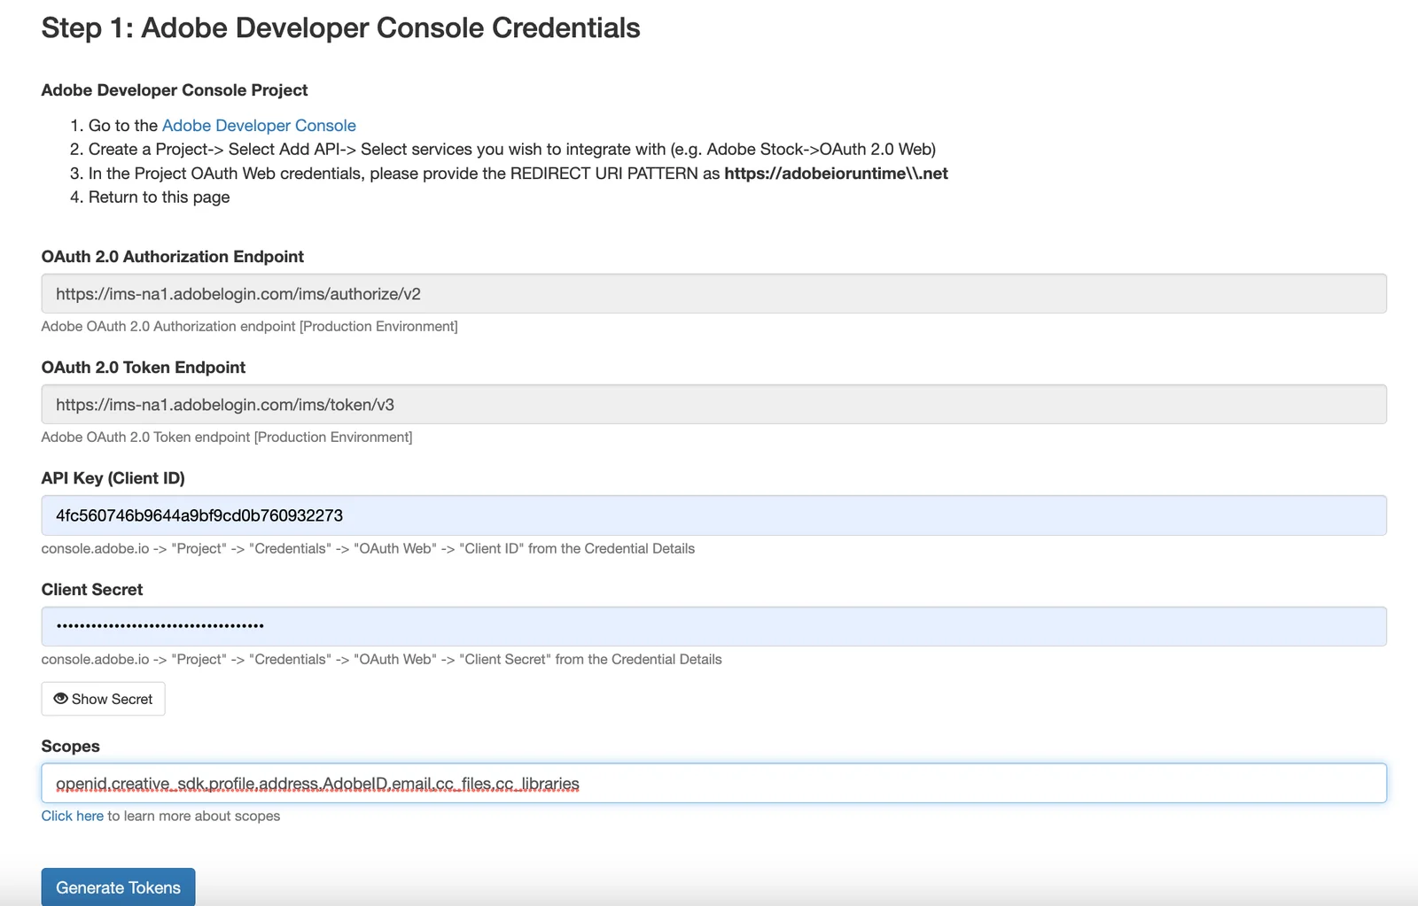This screenshot has height=906, width=1418.
Task: Click the Token endpoint Production Environment hint
Action: point(227,438)
